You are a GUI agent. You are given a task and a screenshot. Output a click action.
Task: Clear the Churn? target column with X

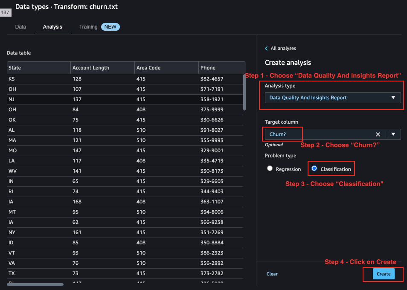point(378,134)
